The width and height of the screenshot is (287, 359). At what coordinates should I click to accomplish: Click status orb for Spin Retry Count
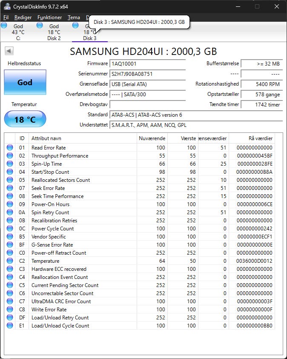10,212
